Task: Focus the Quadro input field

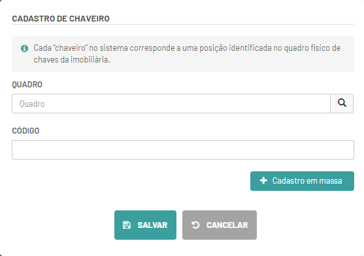Action: tap(171, 104)
